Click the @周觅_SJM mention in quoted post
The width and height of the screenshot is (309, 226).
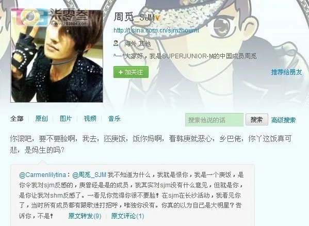(x=89, y=175)
